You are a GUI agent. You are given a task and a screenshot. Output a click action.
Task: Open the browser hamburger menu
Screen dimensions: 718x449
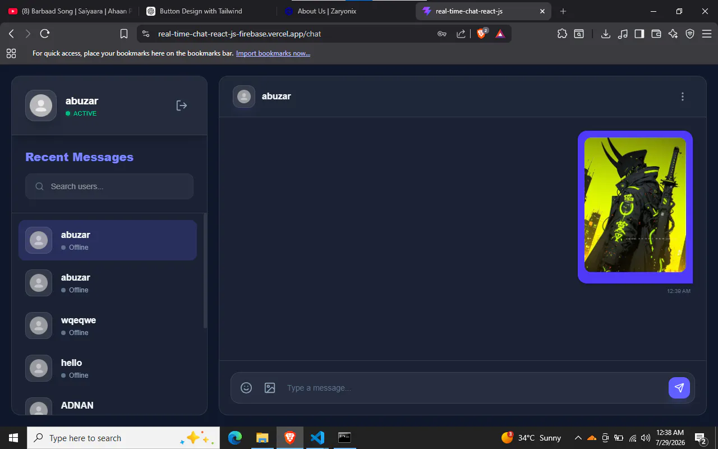tap(707, 34)
